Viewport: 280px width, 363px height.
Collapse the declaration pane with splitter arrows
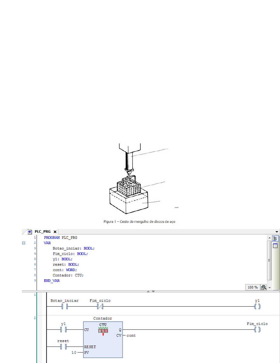151,291
